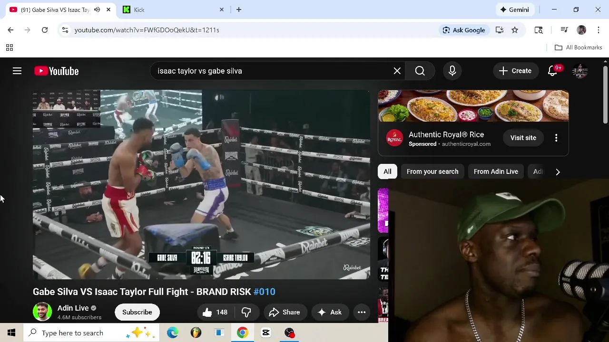Viewport: 609px width, 342px height.
Task: Close the Gabe Silva YouTube tab
Action: pos(108,9)
